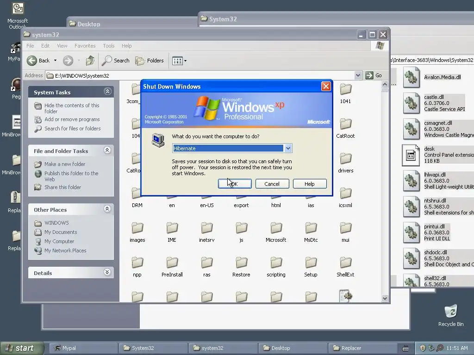474x355 pixels.
Task: Expand the Details panel
Action: [107, 272]
